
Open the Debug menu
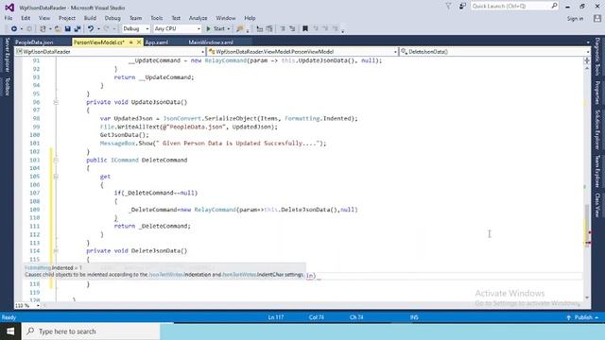(x=112, y=18)
